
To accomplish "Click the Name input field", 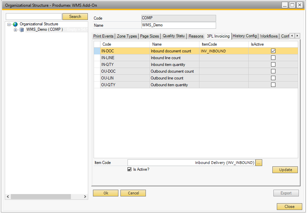I will pyautogui.click(x=178, y=25).
